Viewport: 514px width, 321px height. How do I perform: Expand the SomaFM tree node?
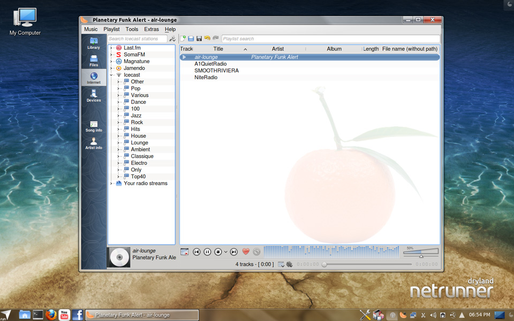(x=111, y=55)
